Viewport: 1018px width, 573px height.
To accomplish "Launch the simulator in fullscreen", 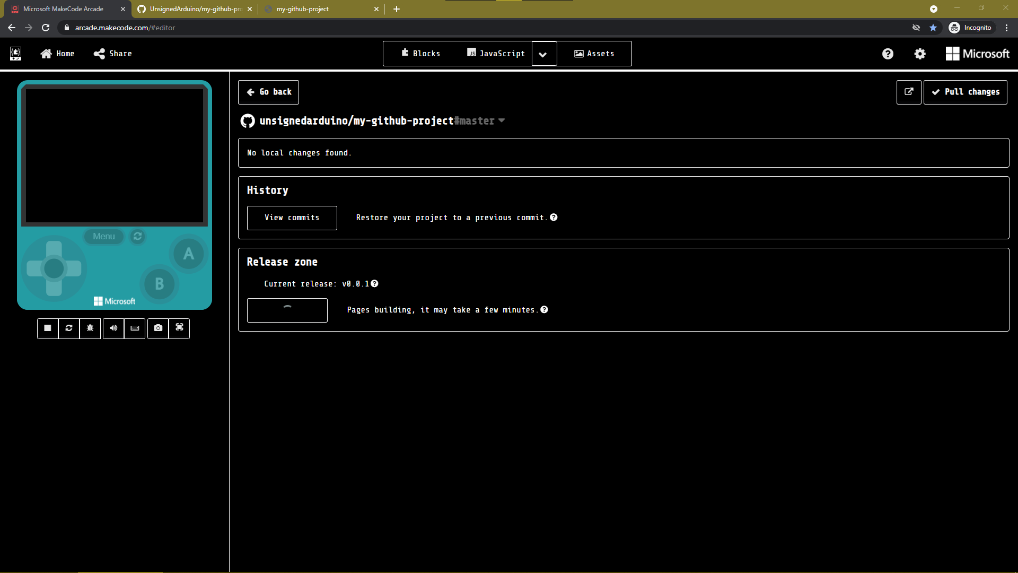I will pyautogui.click(x=179, y=328).
